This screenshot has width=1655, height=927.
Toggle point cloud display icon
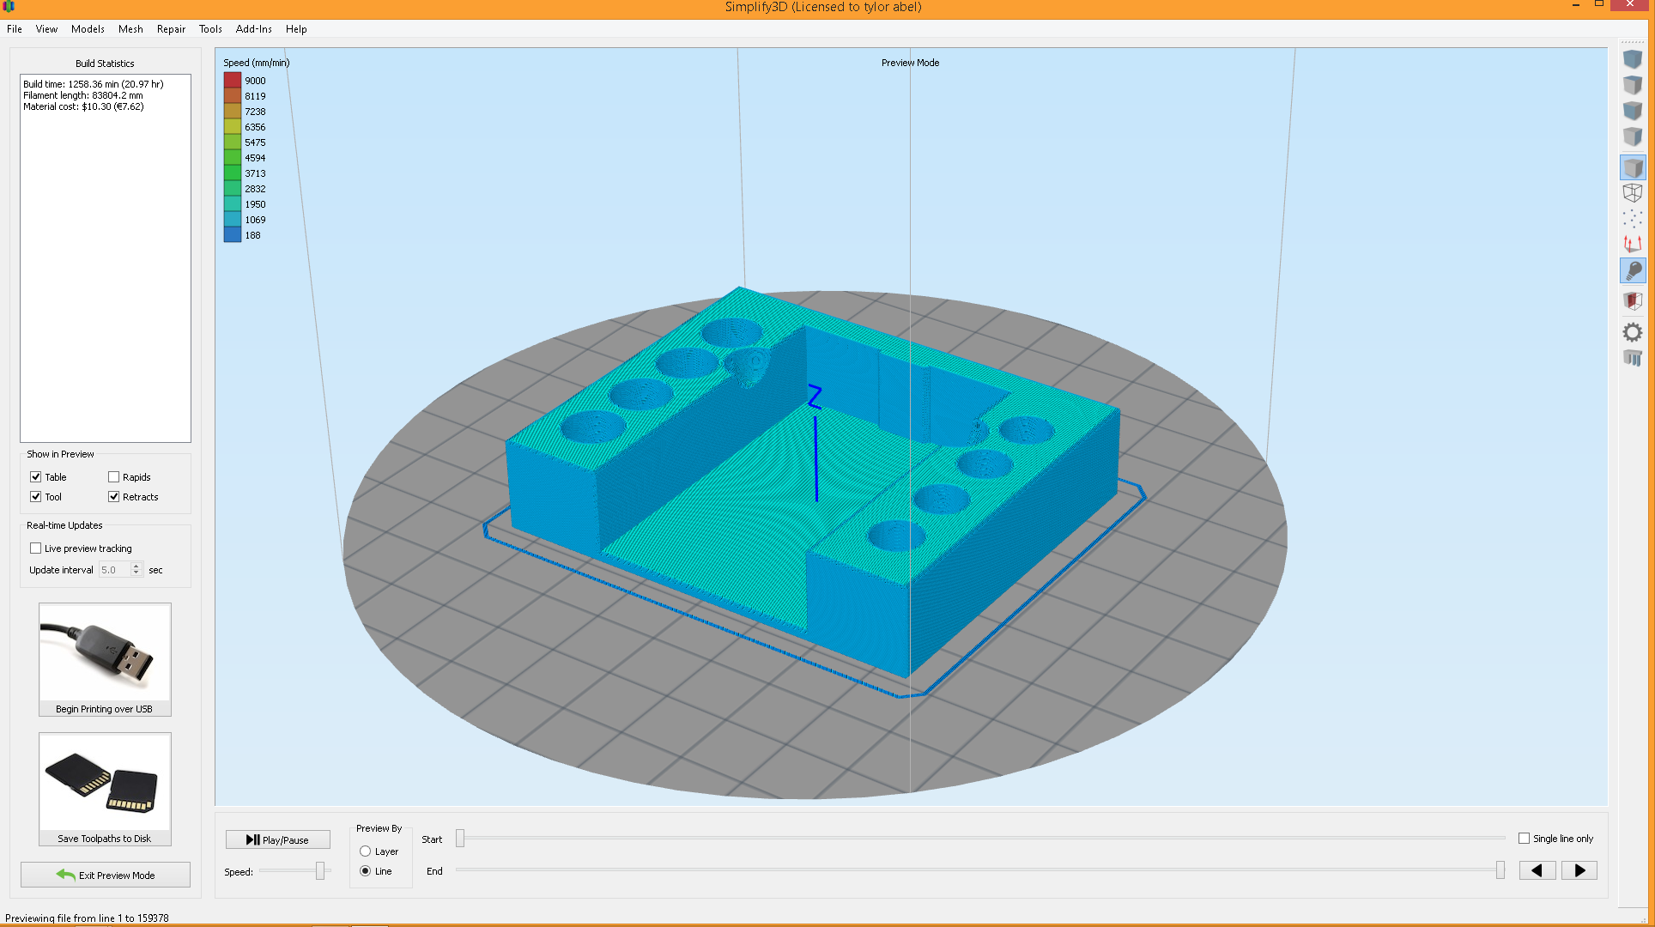(1632, 219)
